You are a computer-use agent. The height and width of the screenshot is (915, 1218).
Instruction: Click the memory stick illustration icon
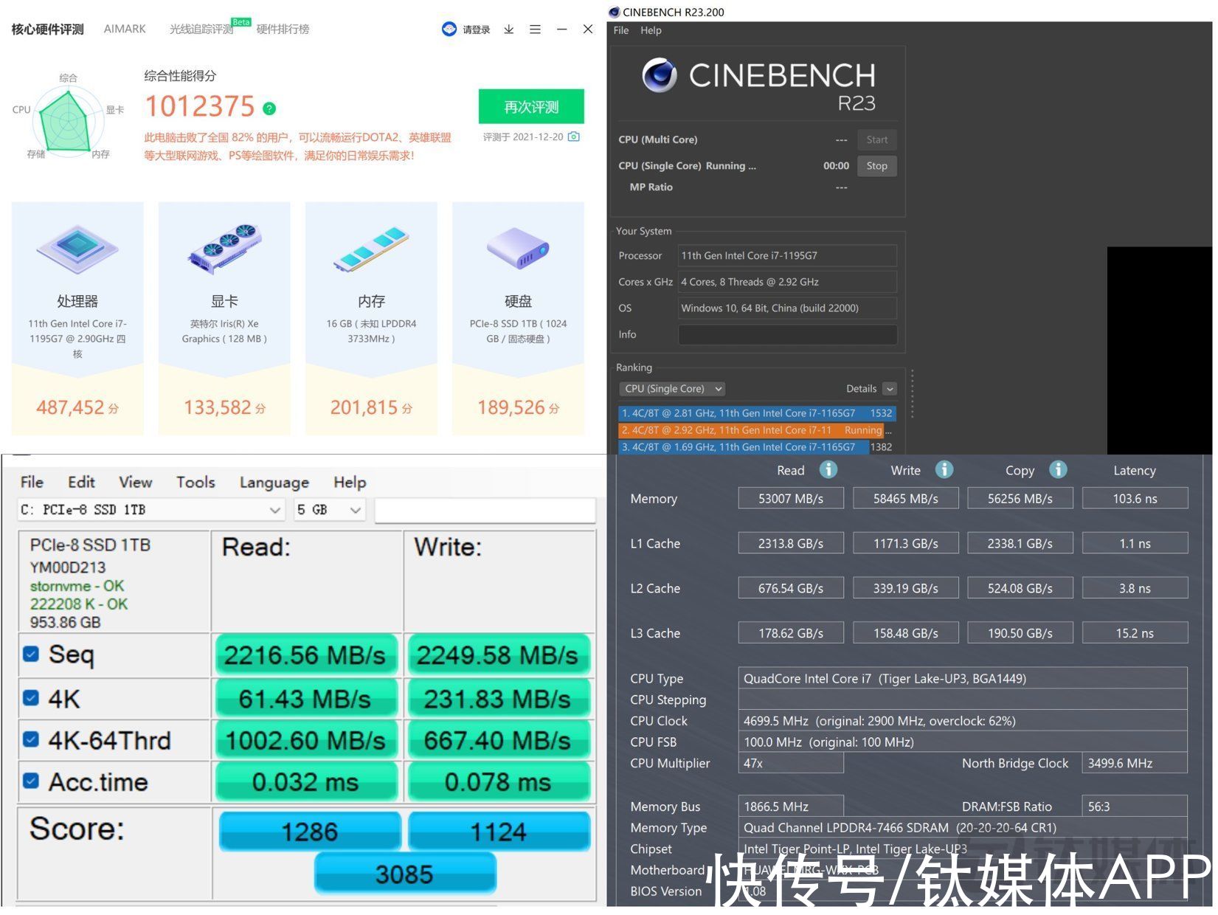pos(371,249)
